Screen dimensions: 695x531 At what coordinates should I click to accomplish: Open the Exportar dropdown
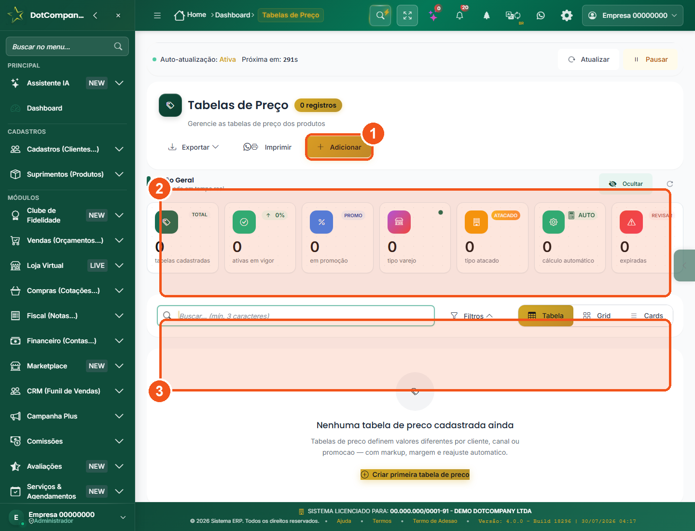[x=193, y=147]
